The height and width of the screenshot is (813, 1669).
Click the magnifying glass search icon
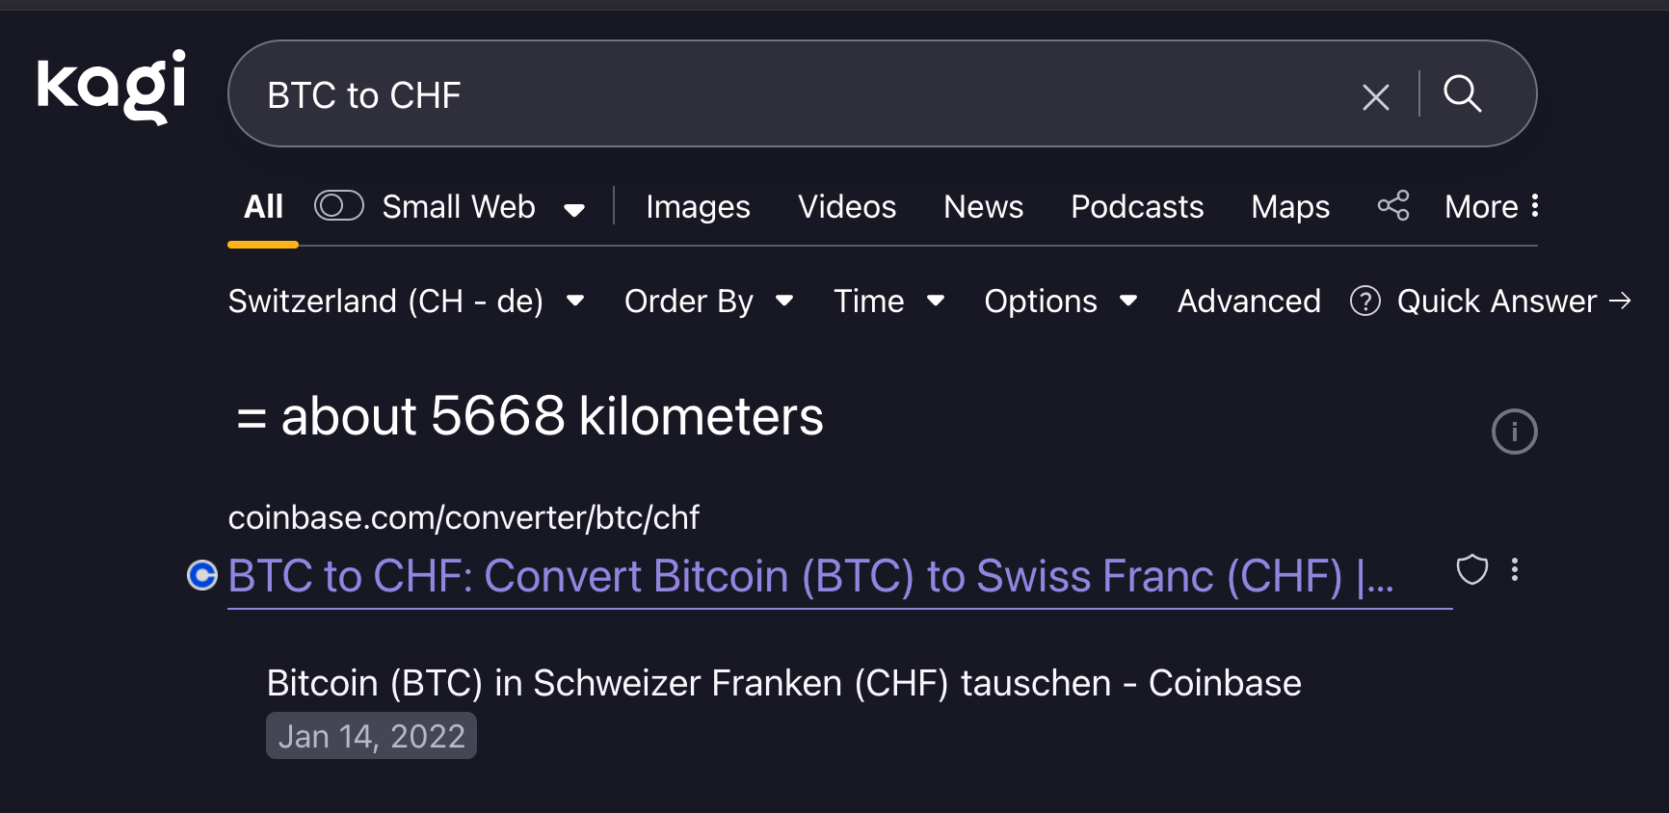click(x=1462, y=94)
